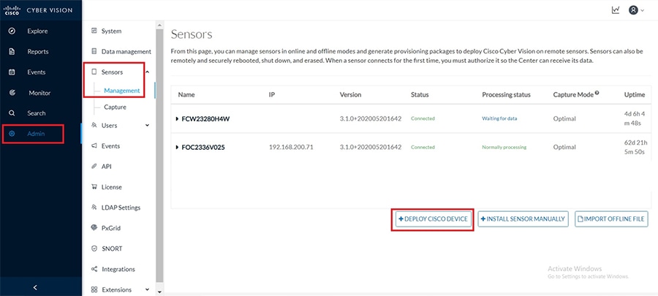Go to Monitor in main navigation

(39, 93)
